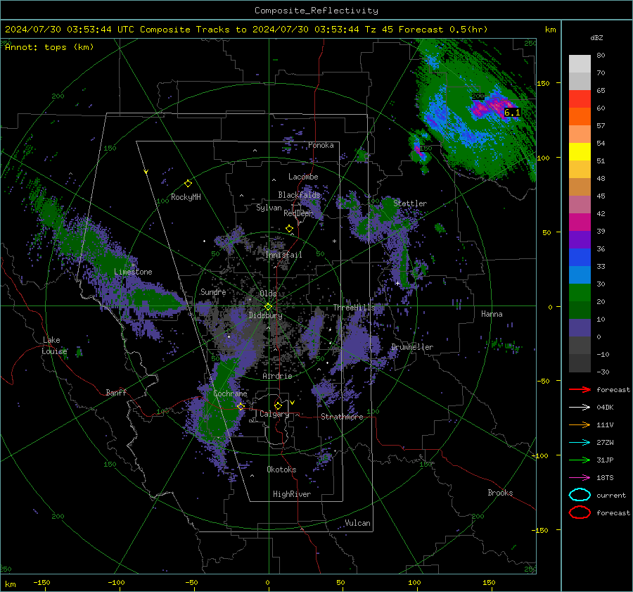Image resolution: width=633 pixels, height=592 pixels.
Task: Click the Brooks city label
Action: 500,493
